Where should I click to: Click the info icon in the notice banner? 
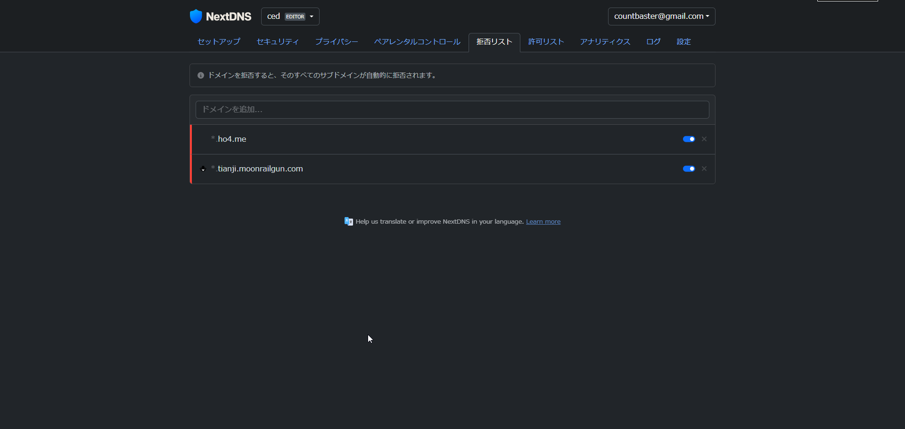tap(201, 75)
